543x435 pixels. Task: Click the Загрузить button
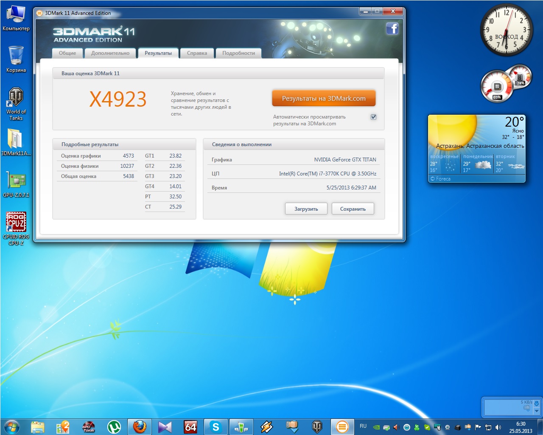(306, 209)
